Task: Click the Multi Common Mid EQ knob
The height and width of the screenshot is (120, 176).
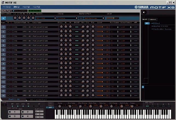Action: [24, 18]
